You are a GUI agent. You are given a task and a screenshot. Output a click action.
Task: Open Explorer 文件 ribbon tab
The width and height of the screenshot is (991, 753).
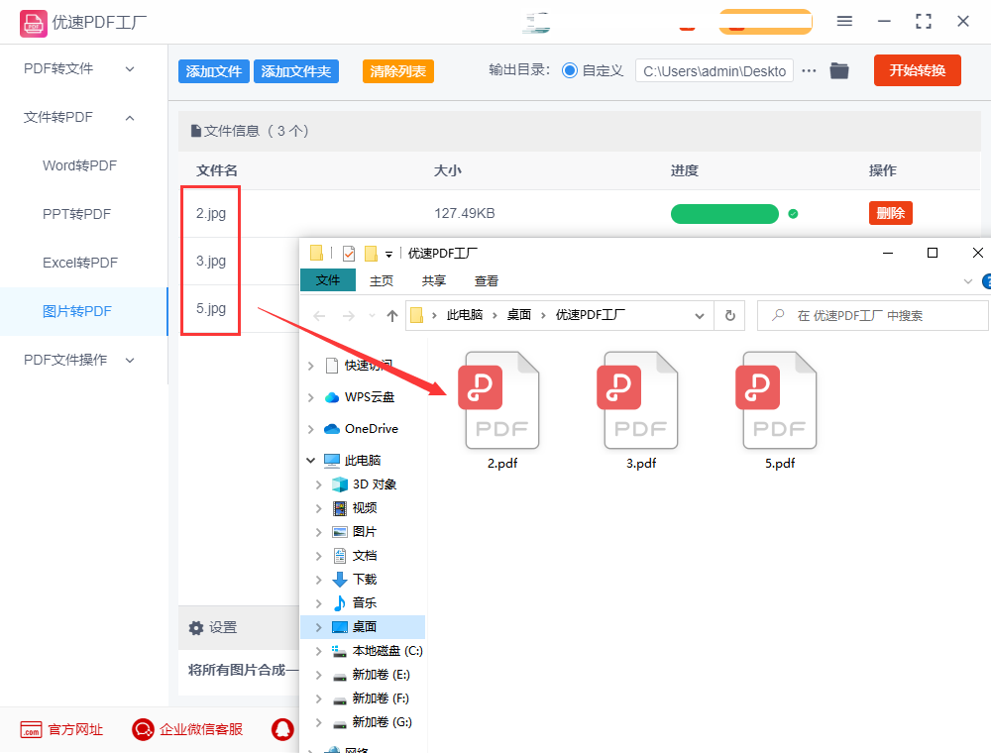pyautogui.click(x=327, y=280)
